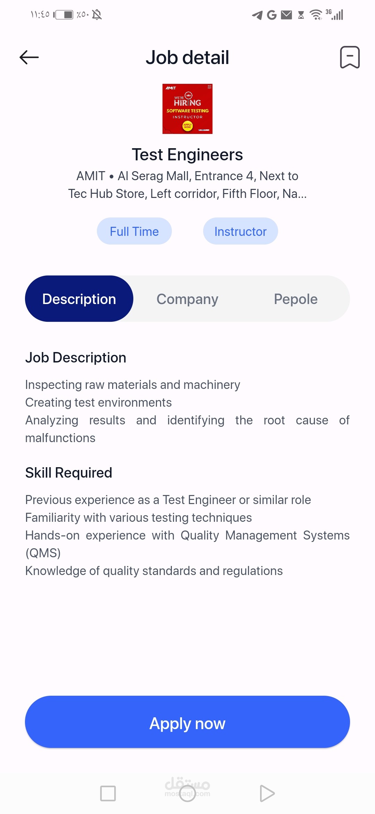The height and width of the screenshot is (814, 375).
Task: Tap the Full Time tag
Action: tap(134, 231)
